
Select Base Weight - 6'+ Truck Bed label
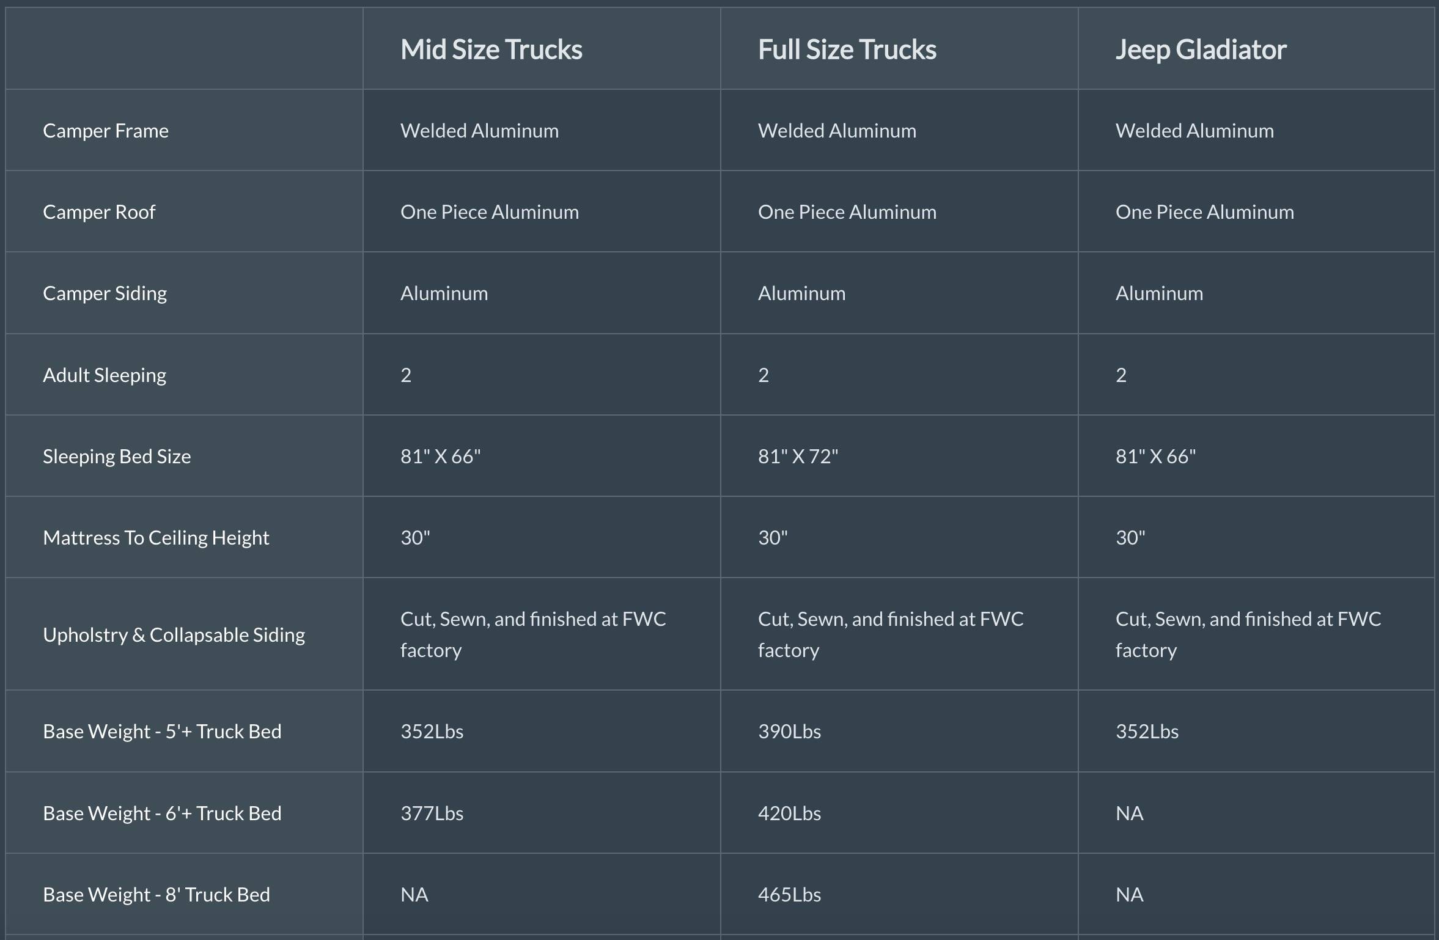coord(162,813)
